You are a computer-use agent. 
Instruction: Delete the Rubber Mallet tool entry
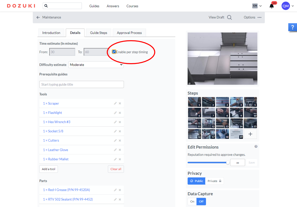120,159
